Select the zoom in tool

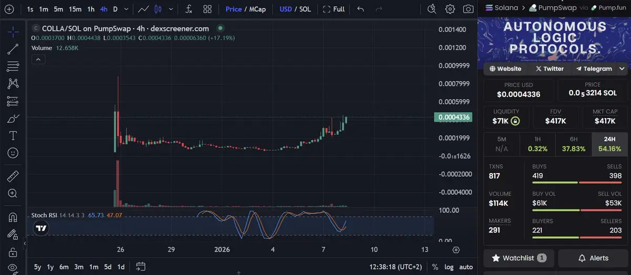13,193
